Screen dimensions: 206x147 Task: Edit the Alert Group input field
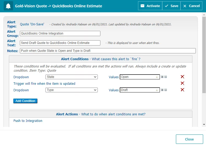point(60,33)
